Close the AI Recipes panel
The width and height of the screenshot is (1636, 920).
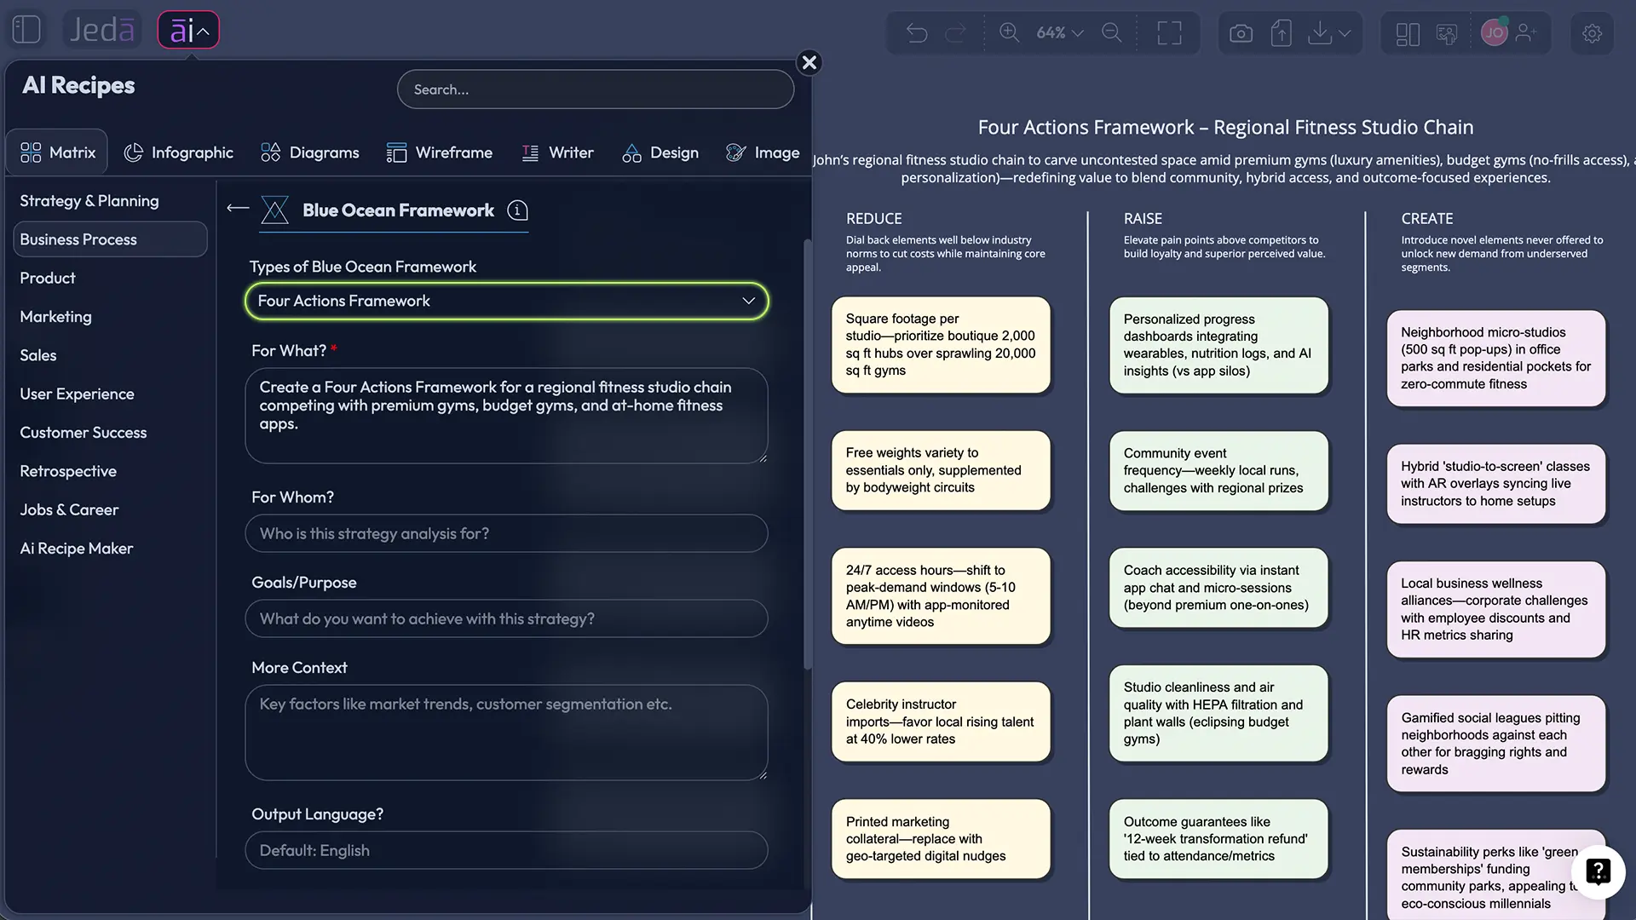click(809, 62)
